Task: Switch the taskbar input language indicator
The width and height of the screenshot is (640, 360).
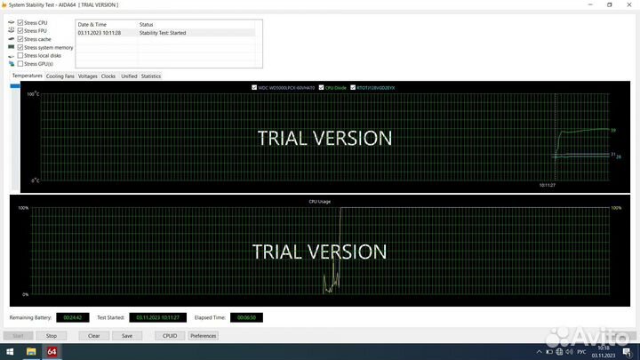Action: [x=581, y=352]
